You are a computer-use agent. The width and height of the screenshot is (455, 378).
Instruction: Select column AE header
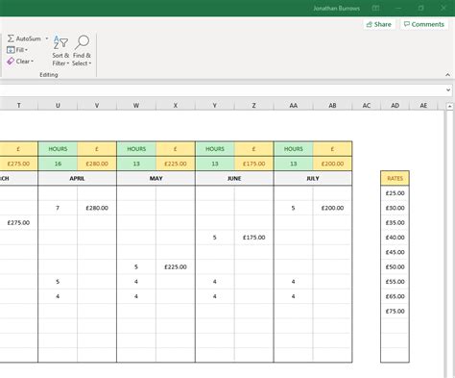tap(423, 105)
